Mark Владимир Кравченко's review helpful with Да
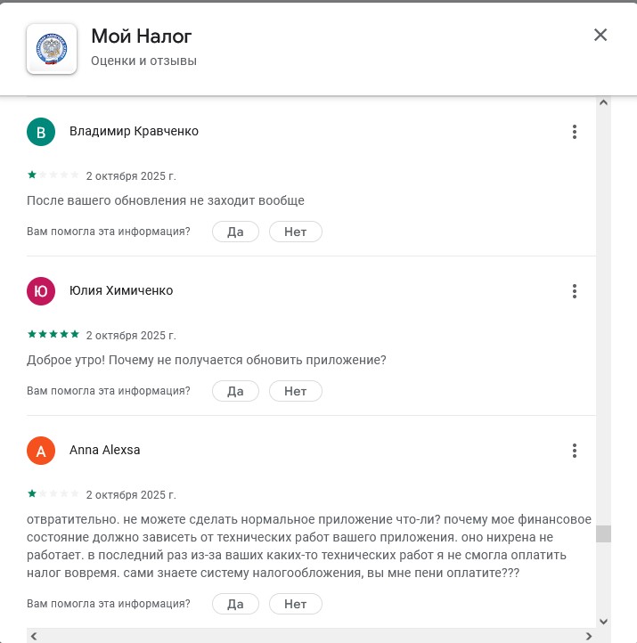The image size is (637, 643). [x=235, y=232]
